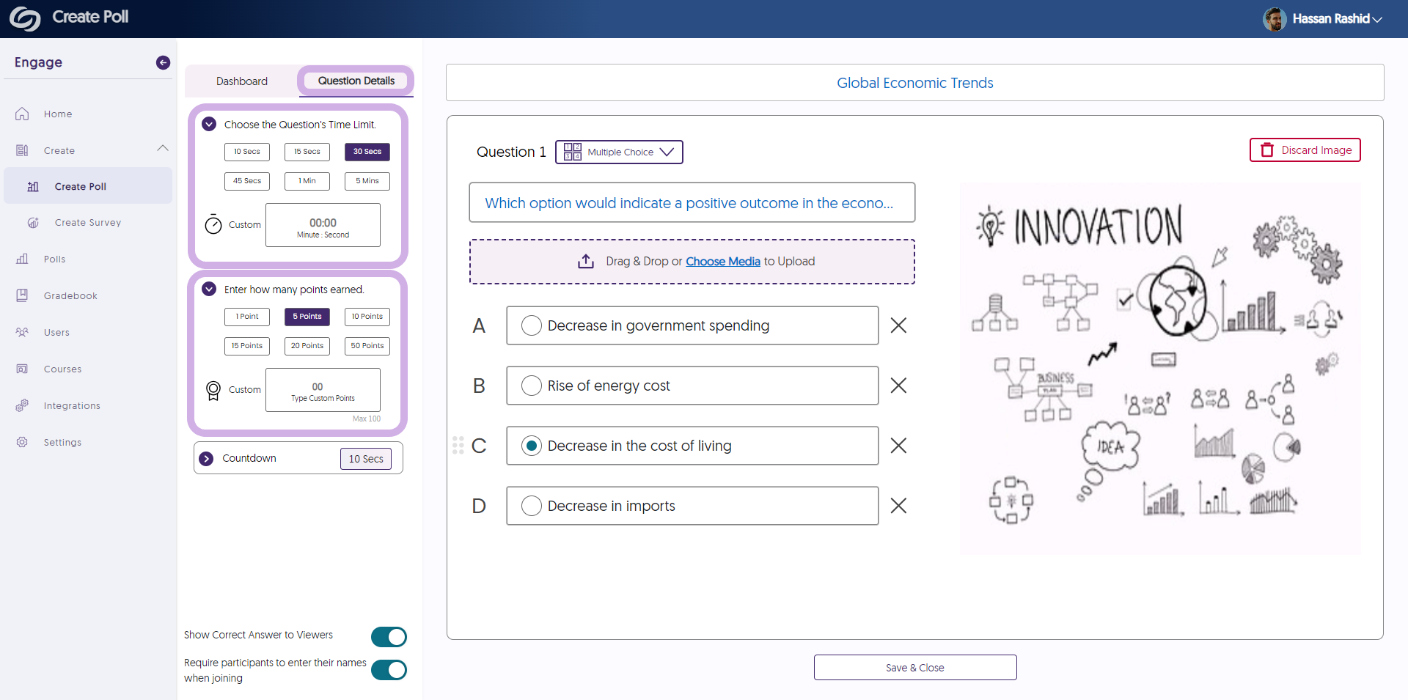This screenshot has width=1408, height=700.
Task: Open the Multiple Choice question type dropdown
Action: 619,152
